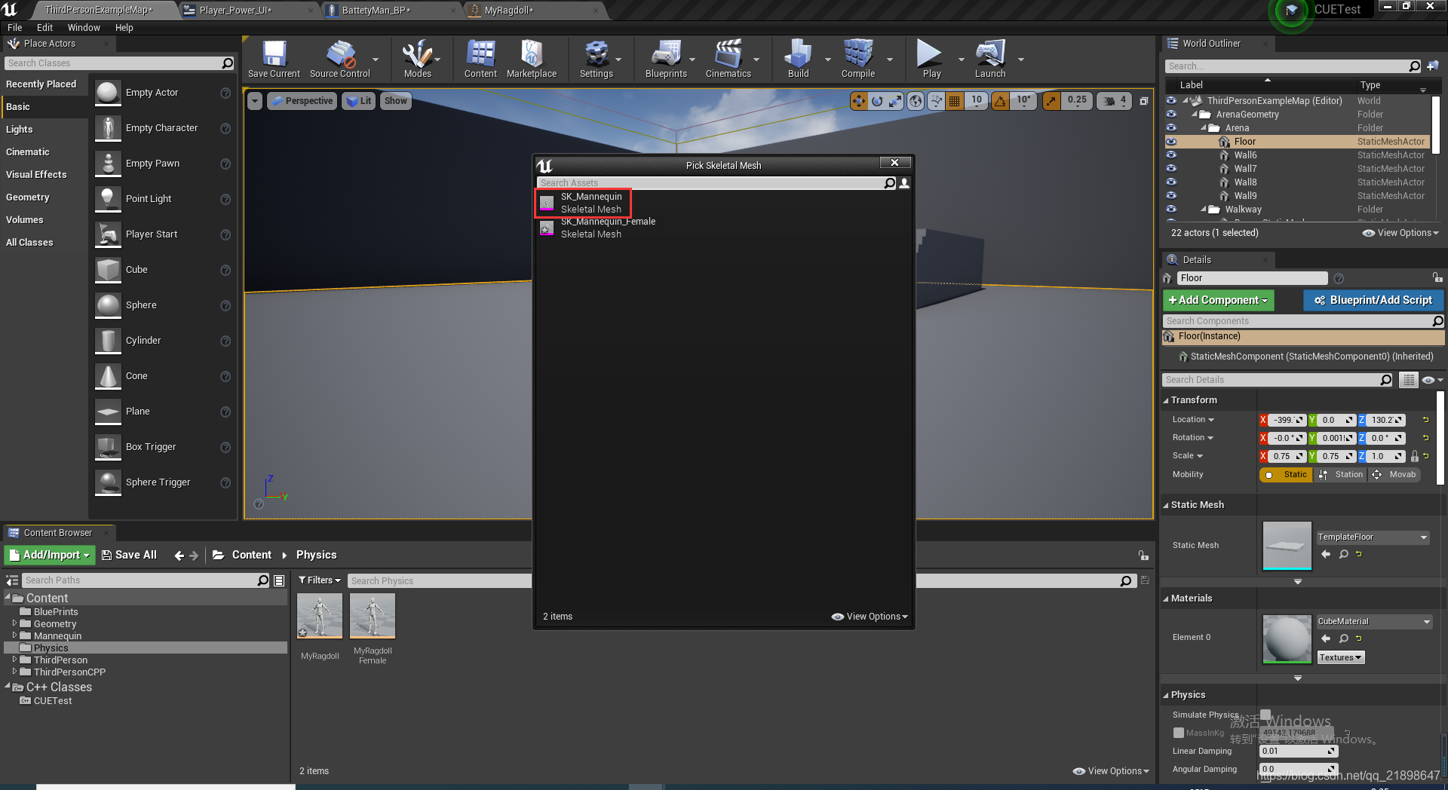
Task: Click Save All button
Action: click(129, 555)
